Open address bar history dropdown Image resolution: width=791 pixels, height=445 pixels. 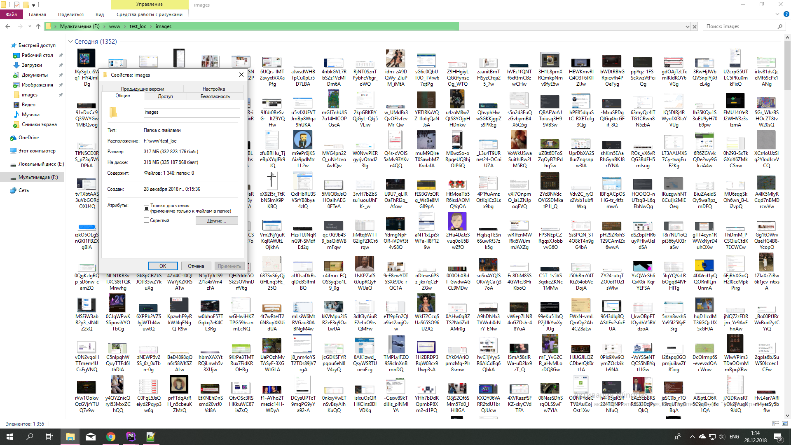[x=687, y=26]
